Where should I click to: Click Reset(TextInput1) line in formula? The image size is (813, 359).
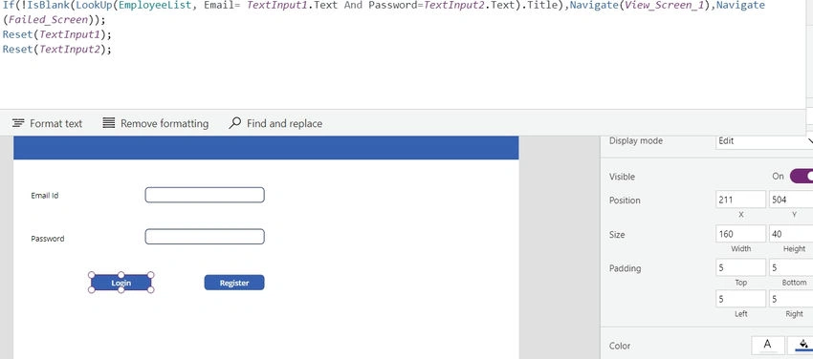point(57,34)
